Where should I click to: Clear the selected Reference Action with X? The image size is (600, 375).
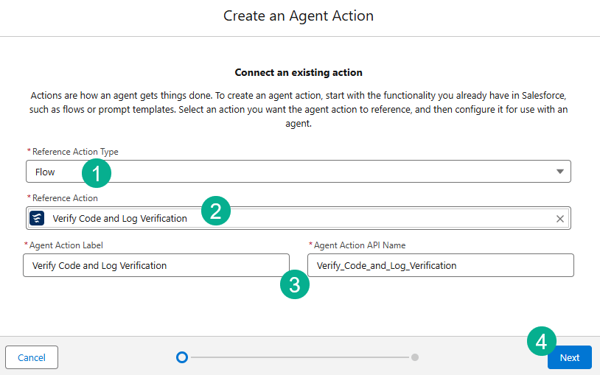point(560,219)
